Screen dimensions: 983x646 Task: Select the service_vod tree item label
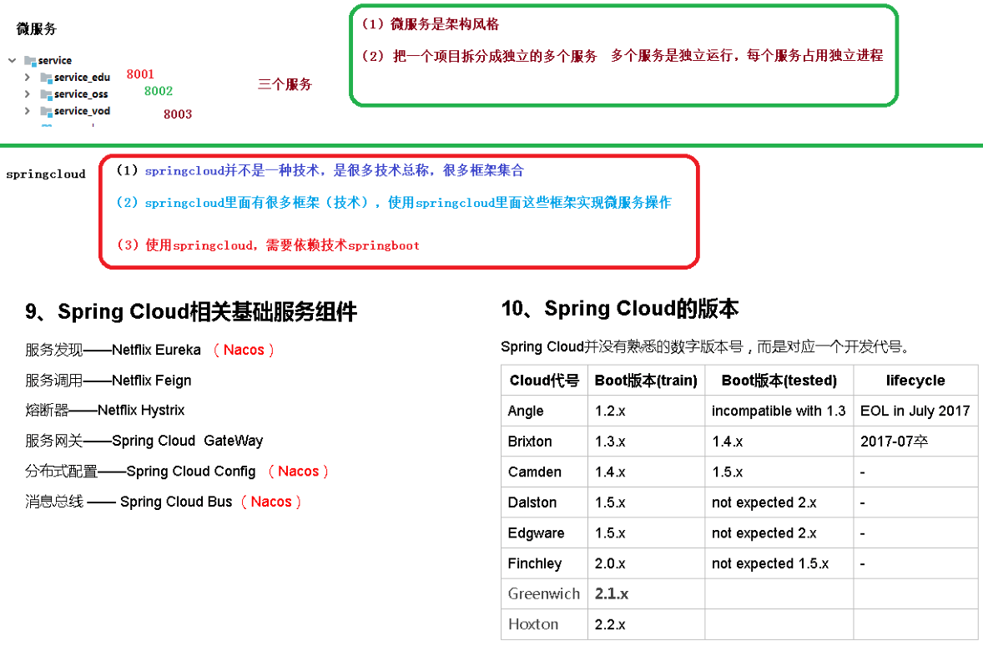(82, 111)
